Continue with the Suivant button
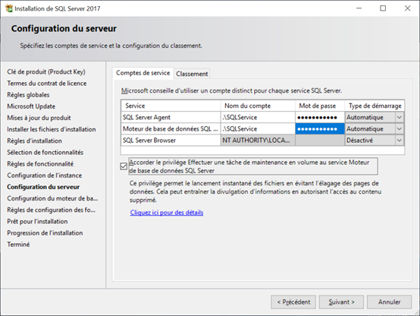 coord(341,302)
